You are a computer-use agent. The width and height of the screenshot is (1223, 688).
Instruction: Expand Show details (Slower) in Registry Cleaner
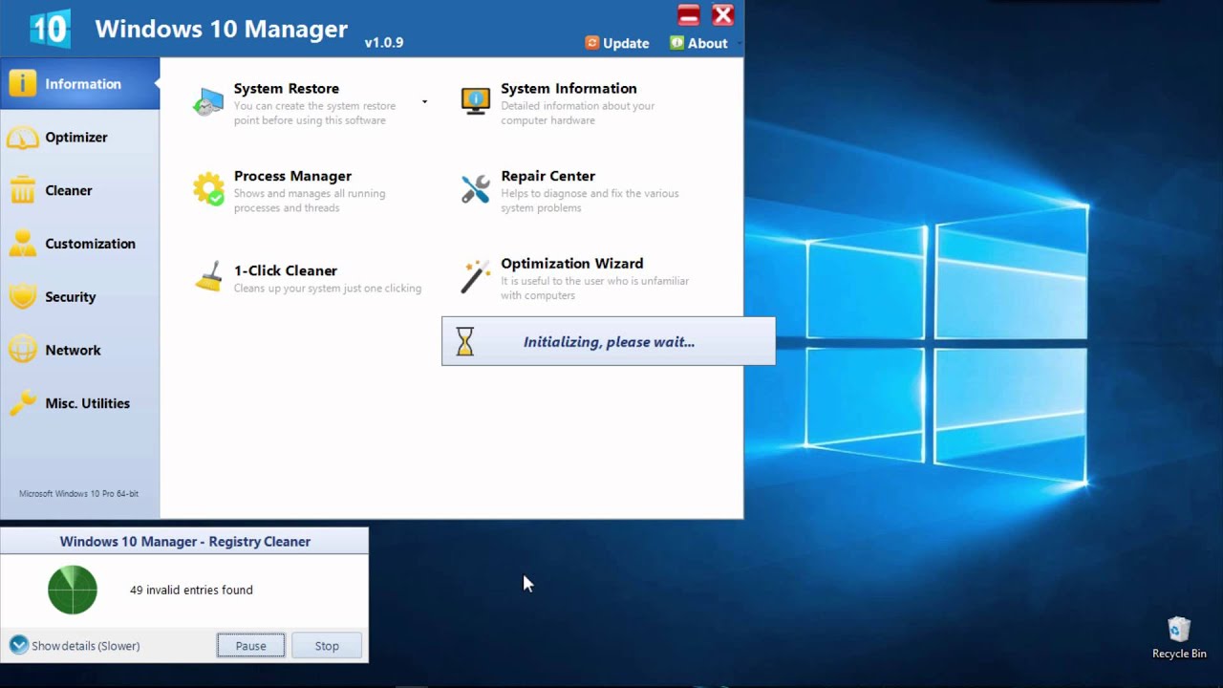[x=19, y=646]
